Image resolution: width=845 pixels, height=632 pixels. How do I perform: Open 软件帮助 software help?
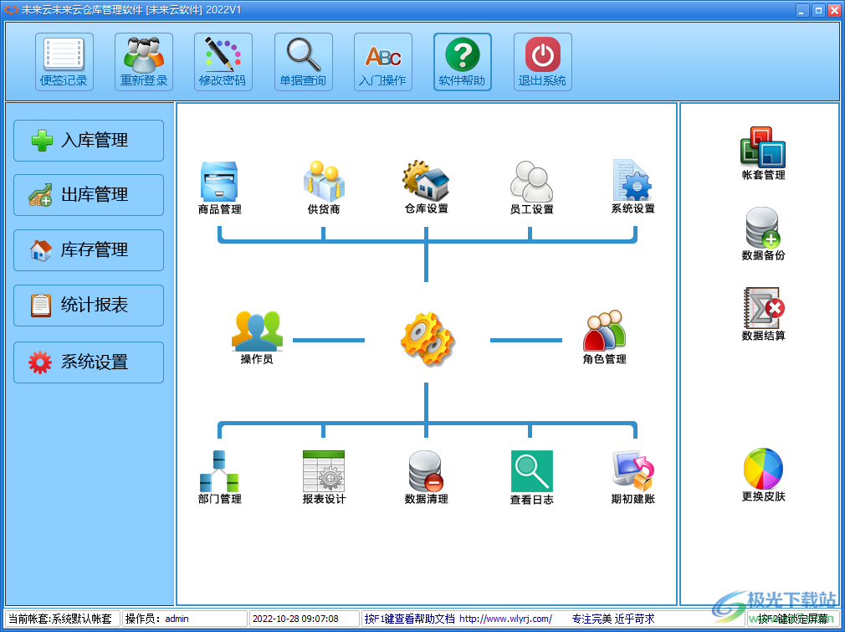coord(463,61)
